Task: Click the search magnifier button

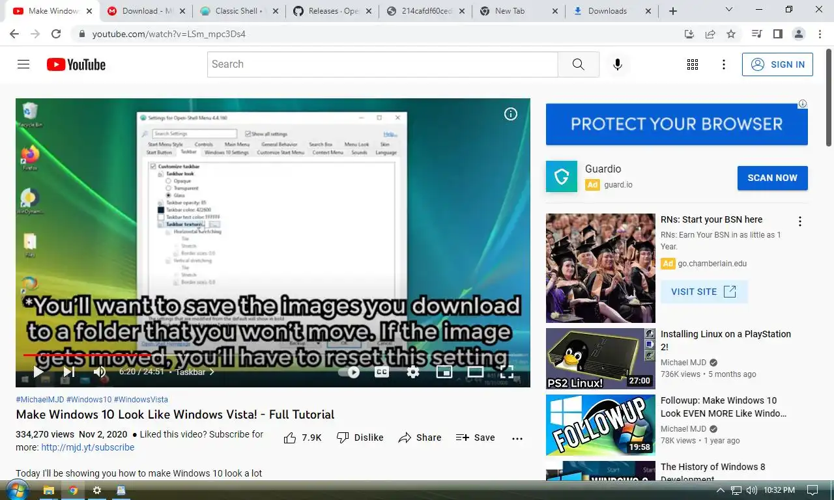Action: click(x=578, y=64)
